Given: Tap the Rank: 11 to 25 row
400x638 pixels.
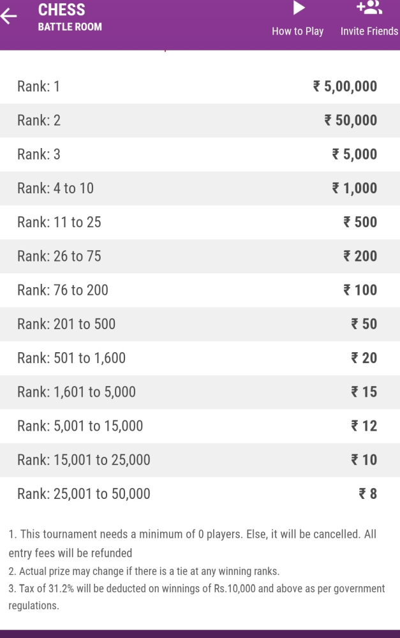Looking at the screenshot, I should [200, 222].
